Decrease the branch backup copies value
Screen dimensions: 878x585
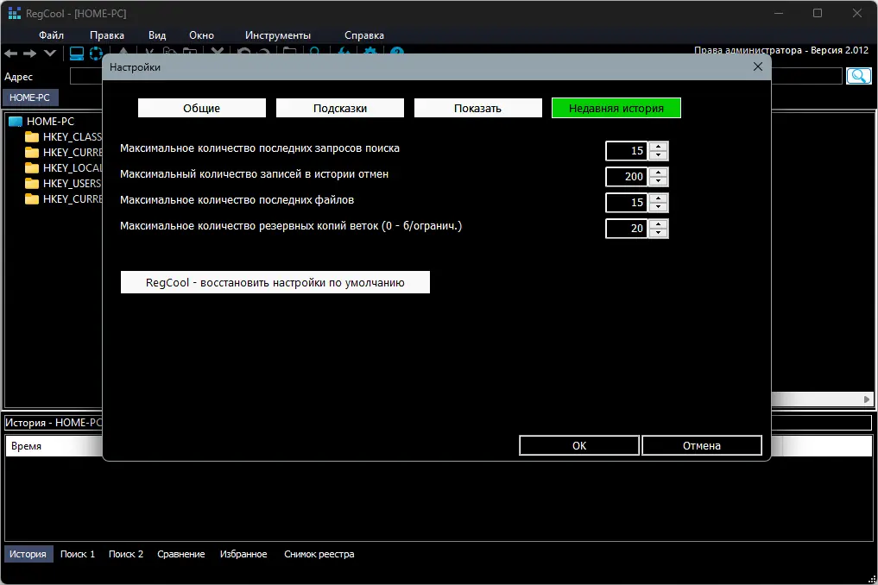click(659, 233)
